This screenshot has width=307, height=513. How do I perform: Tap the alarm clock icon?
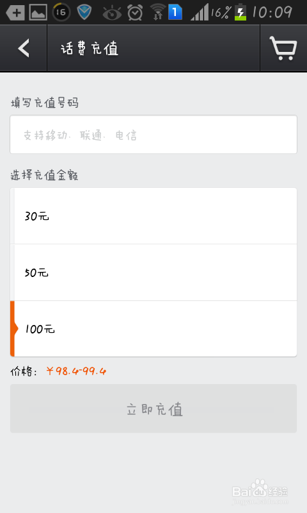point(135,13)
